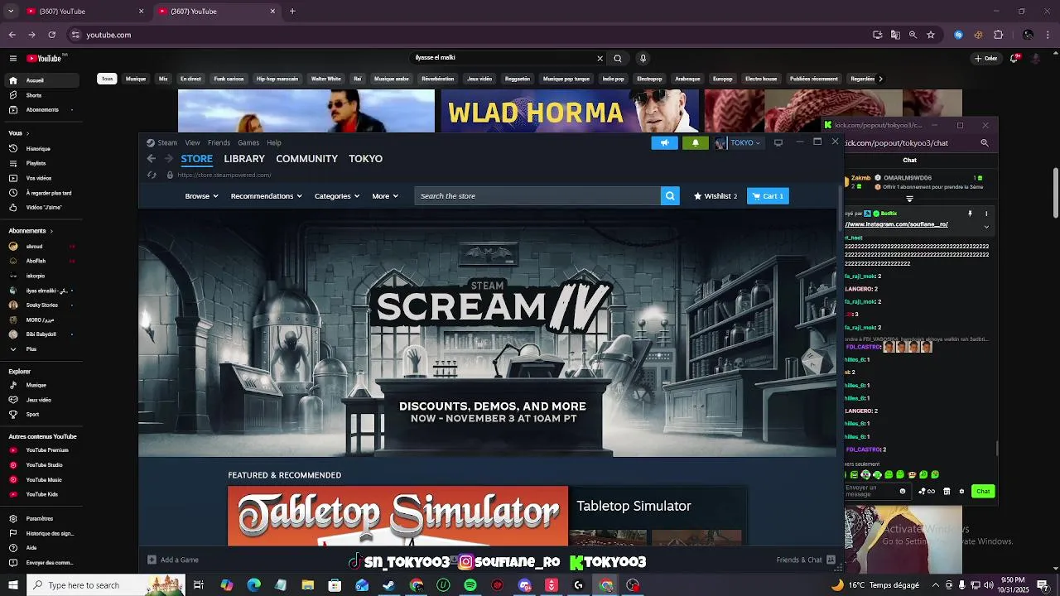Open YouTube hamburger guide menu

click(x=13, y=58)
